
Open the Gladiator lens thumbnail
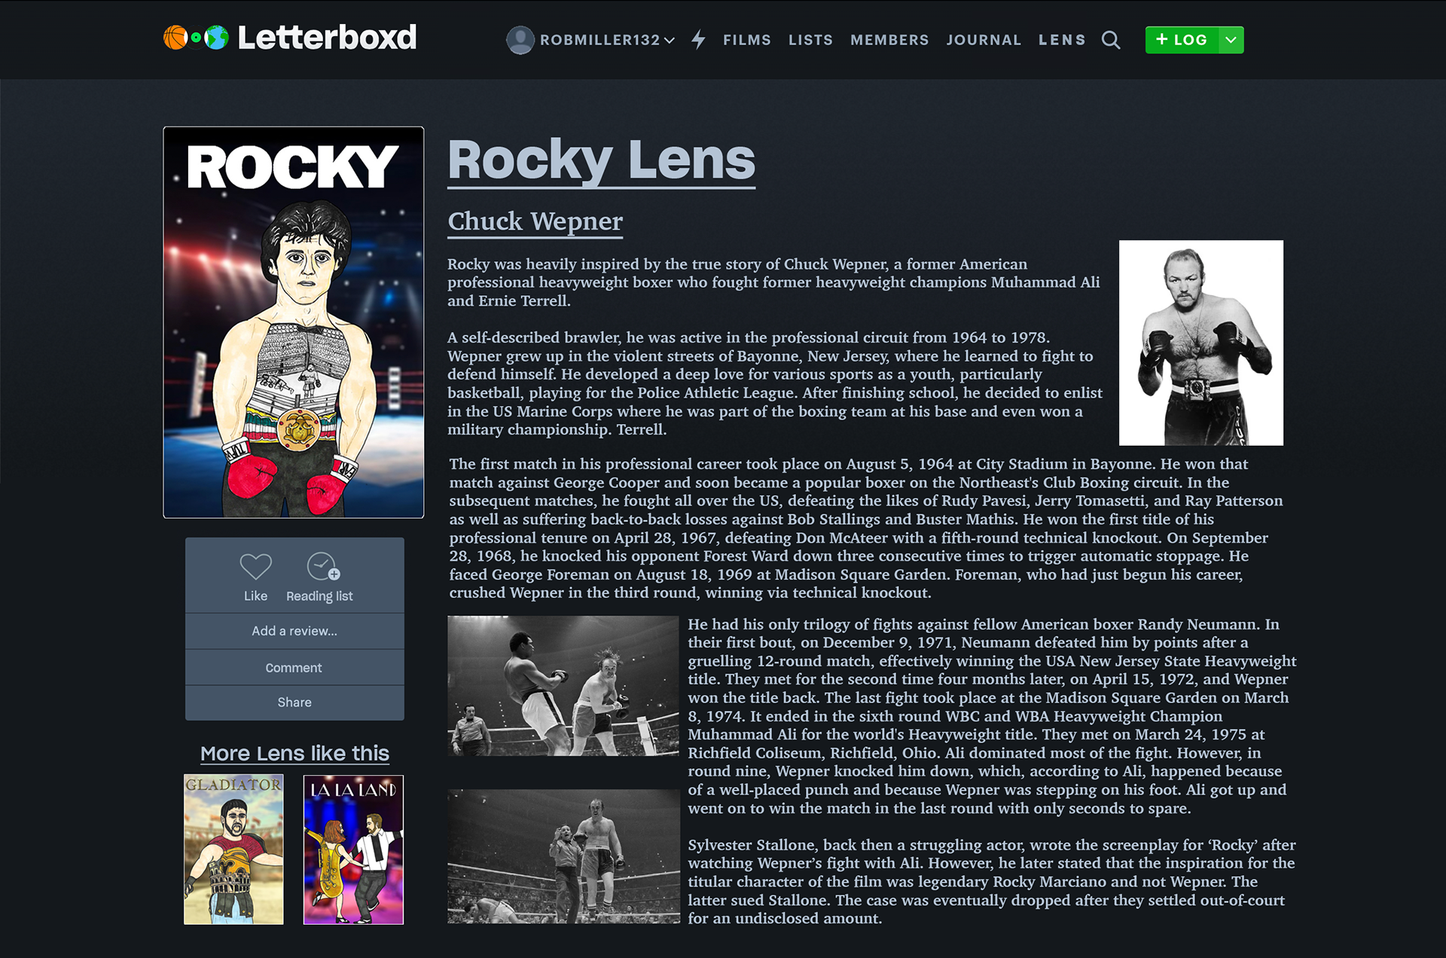pos(233,850)
